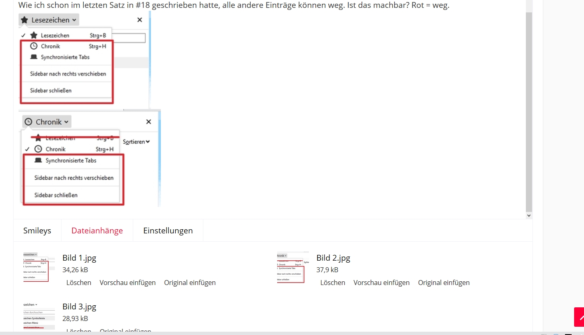The image size is (584, 335).
Task: Click the file size "37,9 kB"
Action: pos(327,270)
